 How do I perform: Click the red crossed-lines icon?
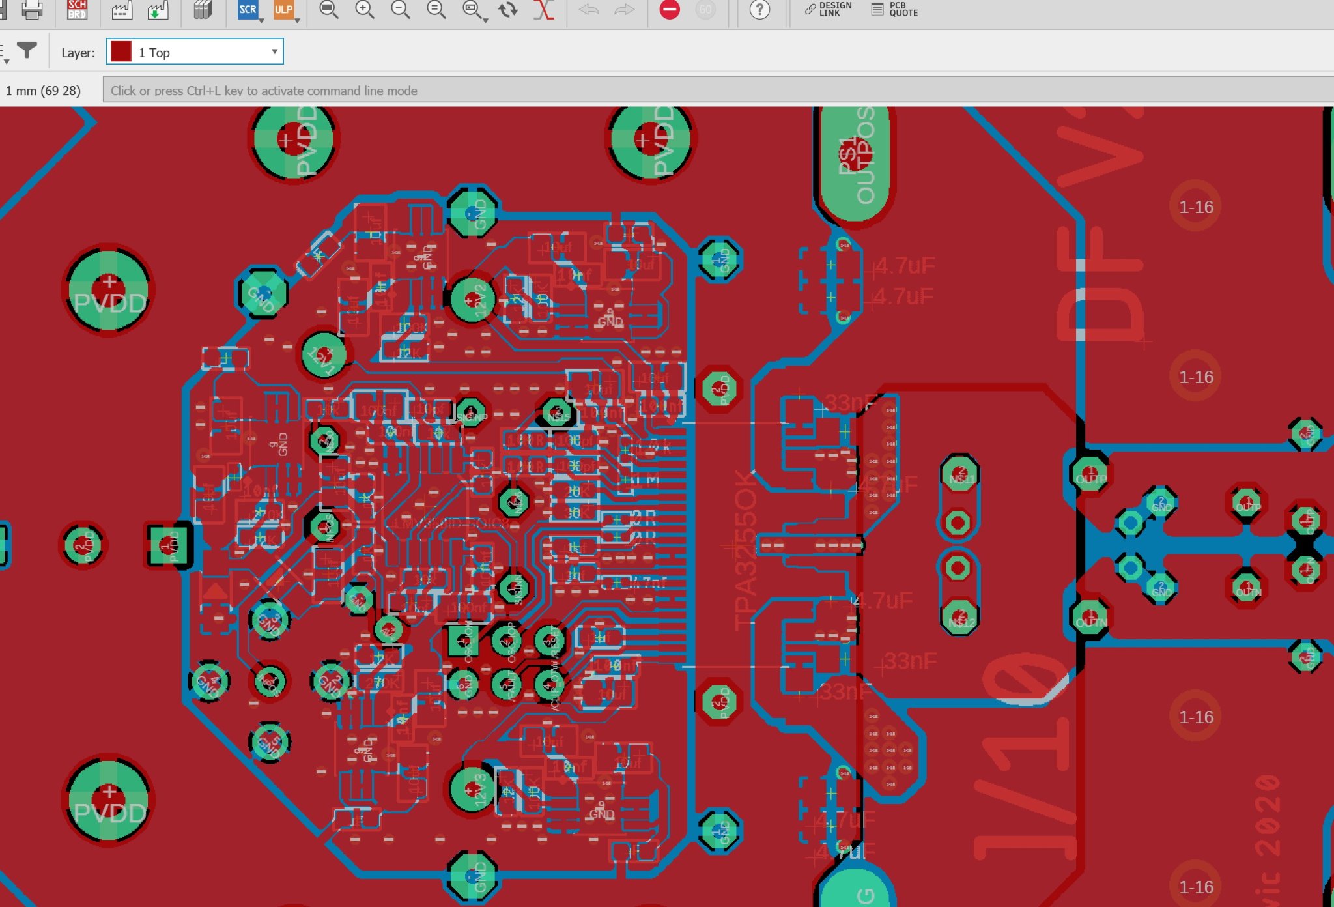(544, 9)
